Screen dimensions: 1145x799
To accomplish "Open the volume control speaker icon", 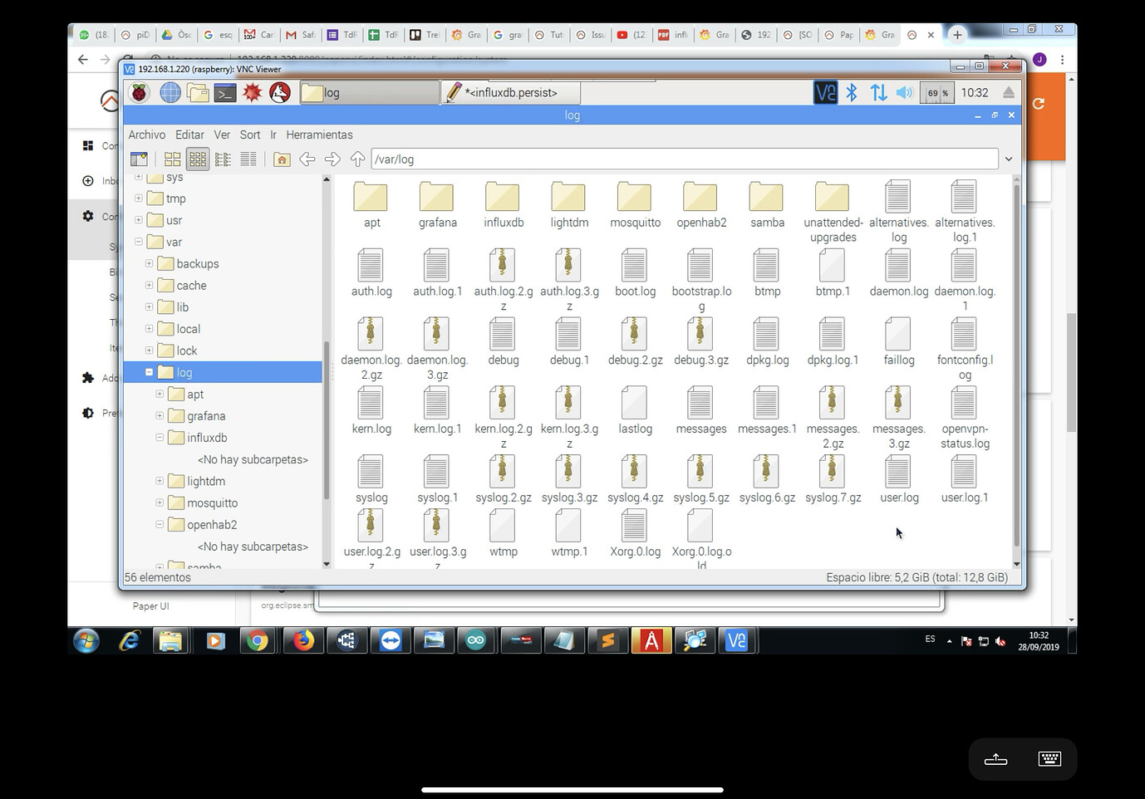I will click(x=905, y=93).
